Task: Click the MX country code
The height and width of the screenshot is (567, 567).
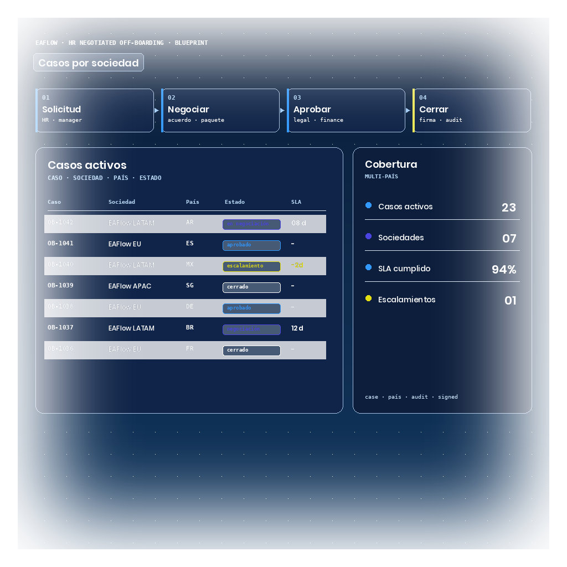Action: click(x=190, y=264)
